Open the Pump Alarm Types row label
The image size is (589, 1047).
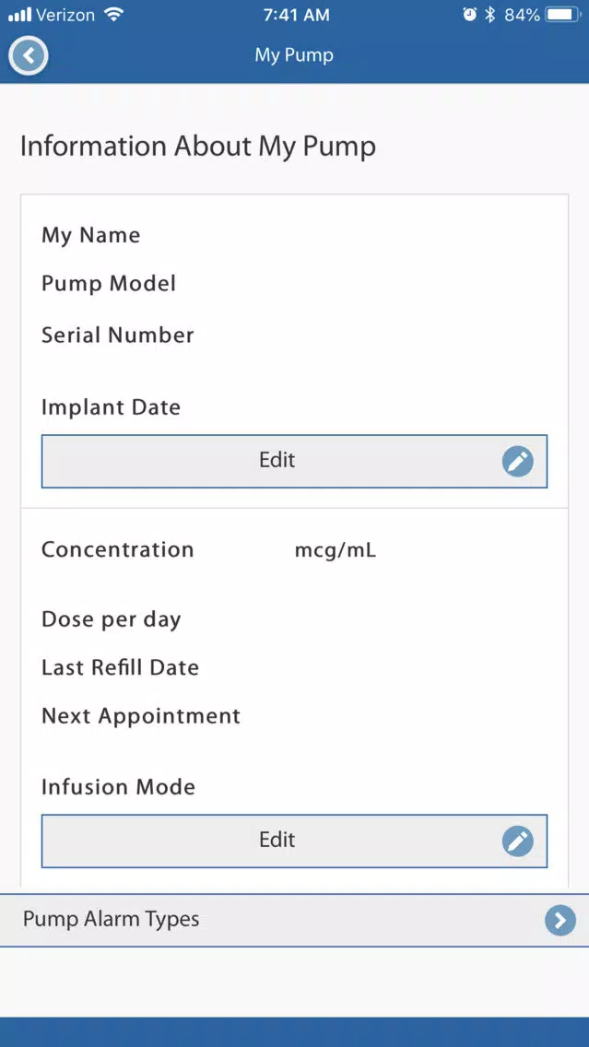(x=112, y=920)
